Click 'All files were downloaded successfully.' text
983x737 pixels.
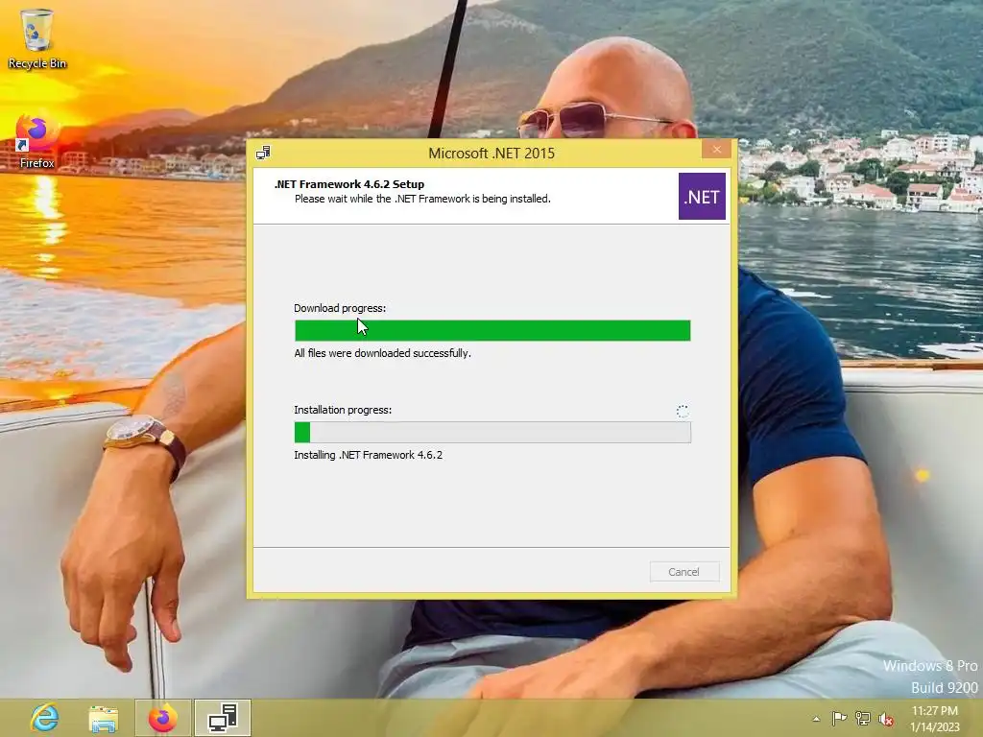tap(382, 353)
